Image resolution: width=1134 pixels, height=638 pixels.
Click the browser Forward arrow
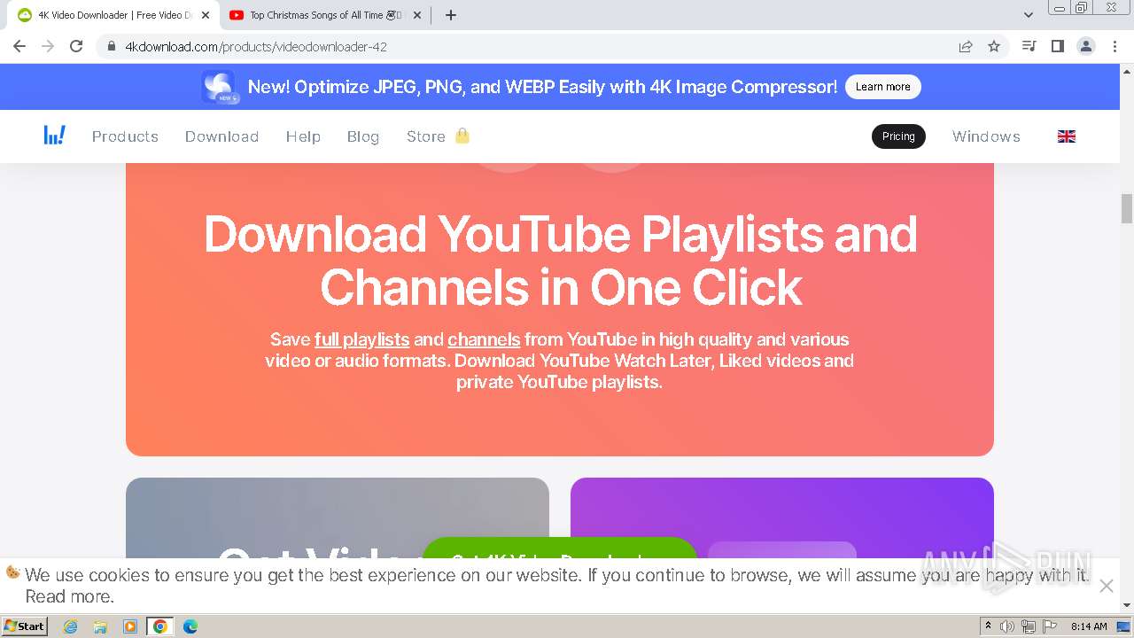pyautogui.click(x=48, y=46)
